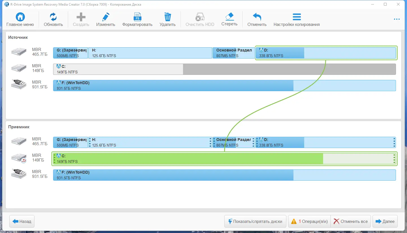
Task: Select destination partition H: 125.6ГБ
Action: click(x=150, y=142)
